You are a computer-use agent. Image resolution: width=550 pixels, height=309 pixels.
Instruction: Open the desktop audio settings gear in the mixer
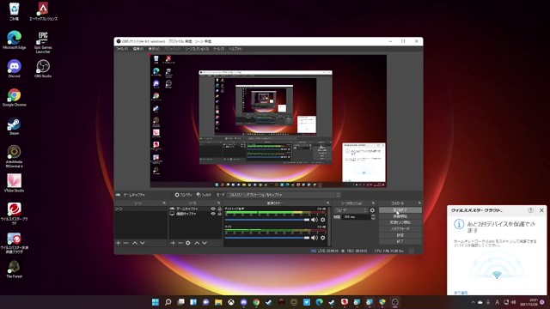click(x=323, y=220)
